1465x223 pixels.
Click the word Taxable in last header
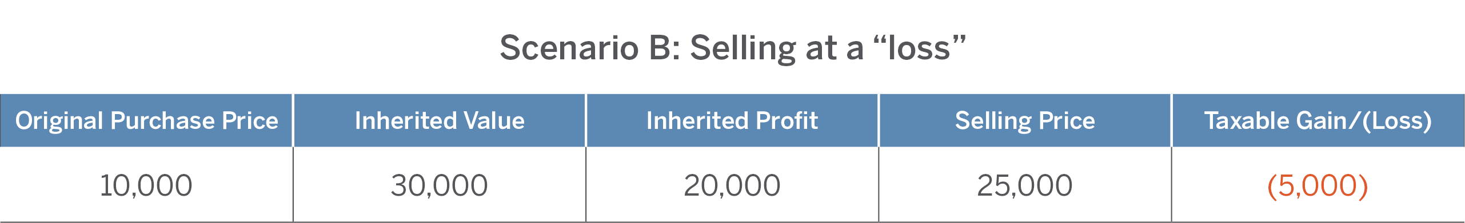coord(1247,120)
